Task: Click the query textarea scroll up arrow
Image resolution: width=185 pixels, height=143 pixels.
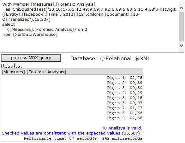Action: pos(181,8)
